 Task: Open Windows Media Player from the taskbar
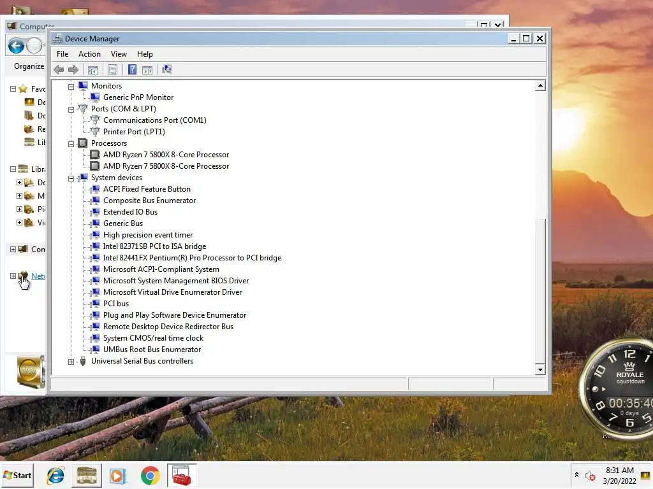tap(118, 475)
